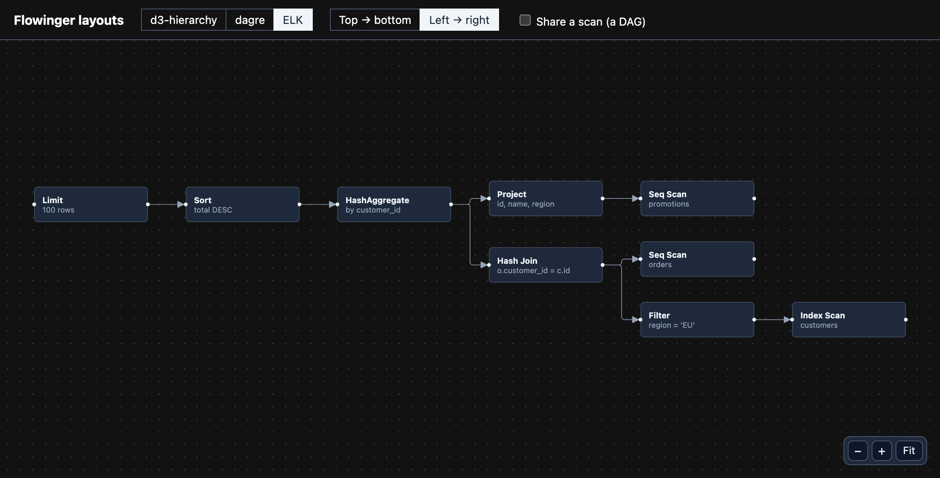The width and height of the screenshot is (940, 478).
Task: Click the 'o.customer_id = c.id' text
Action: (x=533, y=271)
